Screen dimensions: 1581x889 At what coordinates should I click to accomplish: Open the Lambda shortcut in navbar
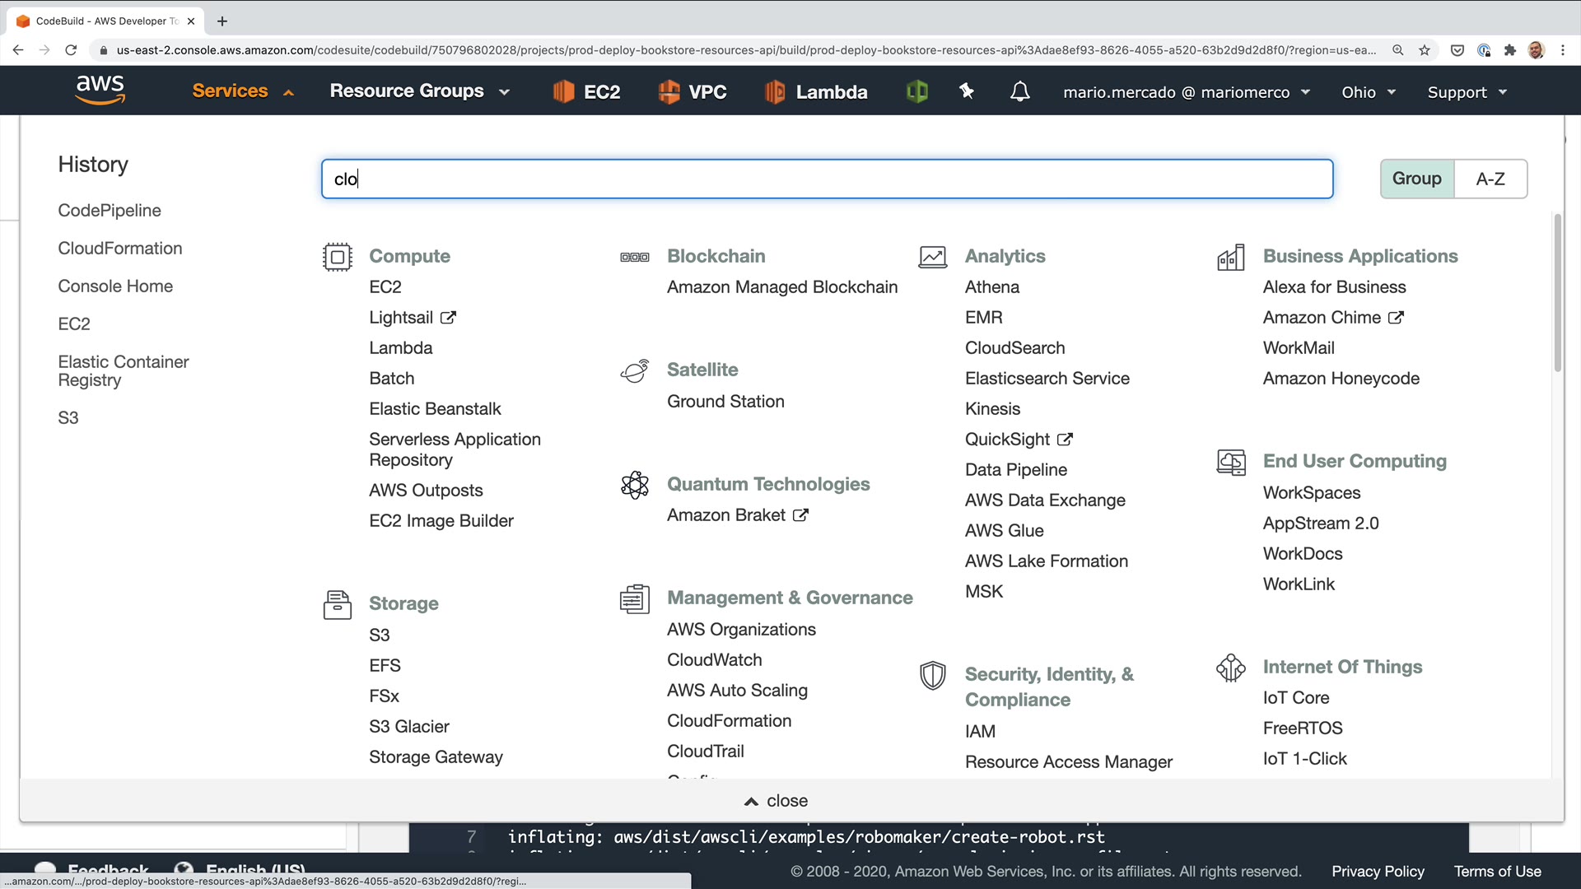pos(816,91)
